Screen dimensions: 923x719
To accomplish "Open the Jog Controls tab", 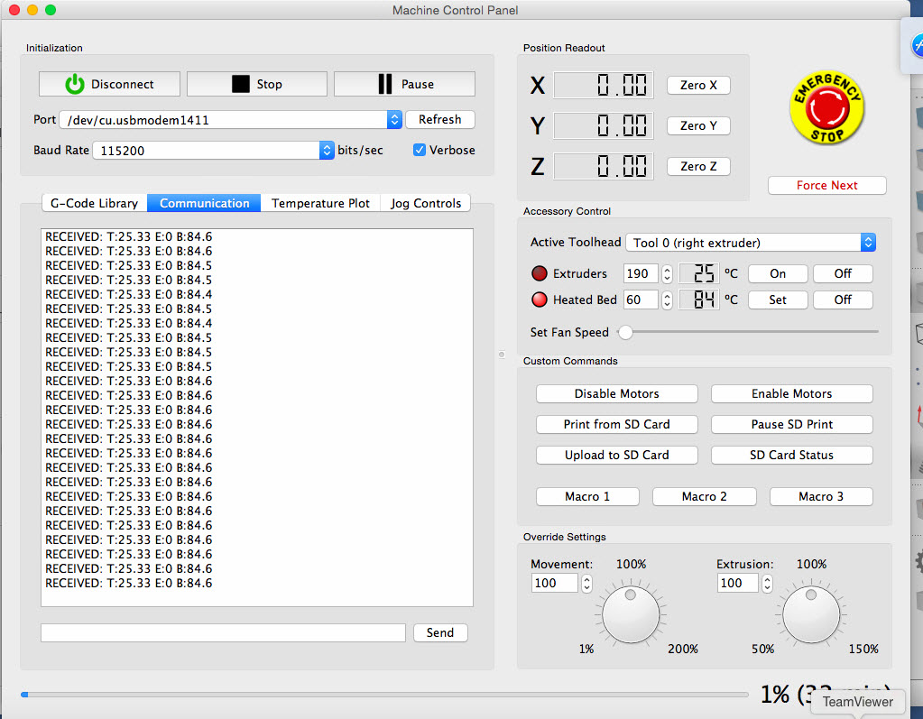I will (x=425, y=203).
